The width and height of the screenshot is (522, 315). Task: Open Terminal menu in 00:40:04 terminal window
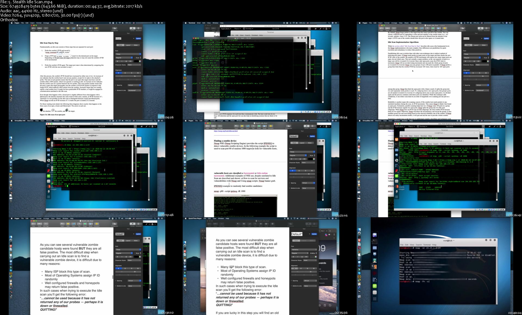point(427,245)
